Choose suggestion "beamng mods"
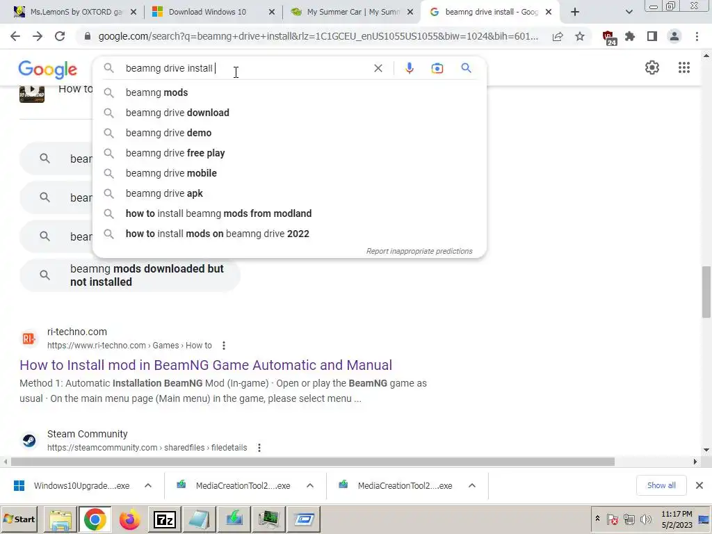 click(289, 92)
